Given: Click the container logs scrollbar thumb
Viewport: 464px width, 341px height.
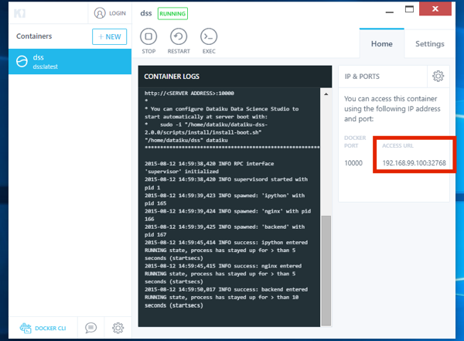Looking at the screenshot, I should tap(326, 271).
